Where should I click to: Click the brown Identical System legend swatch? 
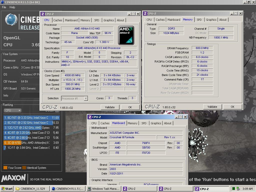pyautogui.click(x=24, y=168)
